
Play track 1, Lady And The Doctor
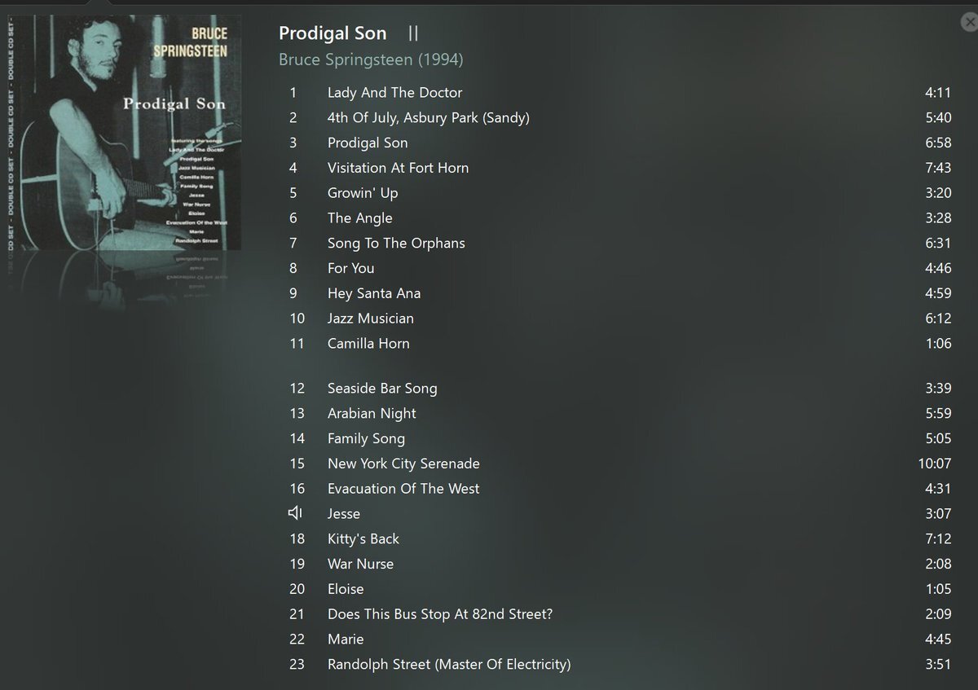(620, 93)
